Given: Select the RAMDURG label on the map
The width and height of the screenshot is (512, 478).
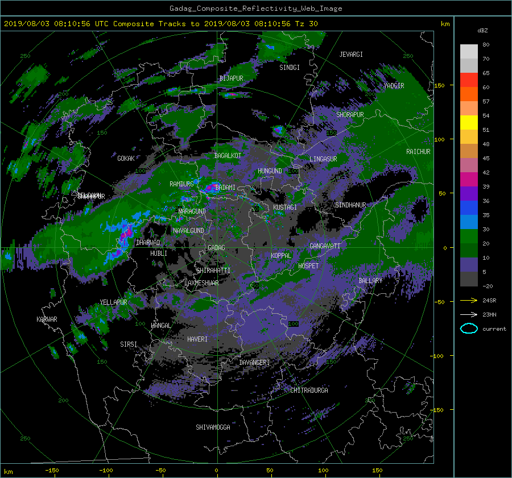Looking at the screenshot, I should pos(181,184).
